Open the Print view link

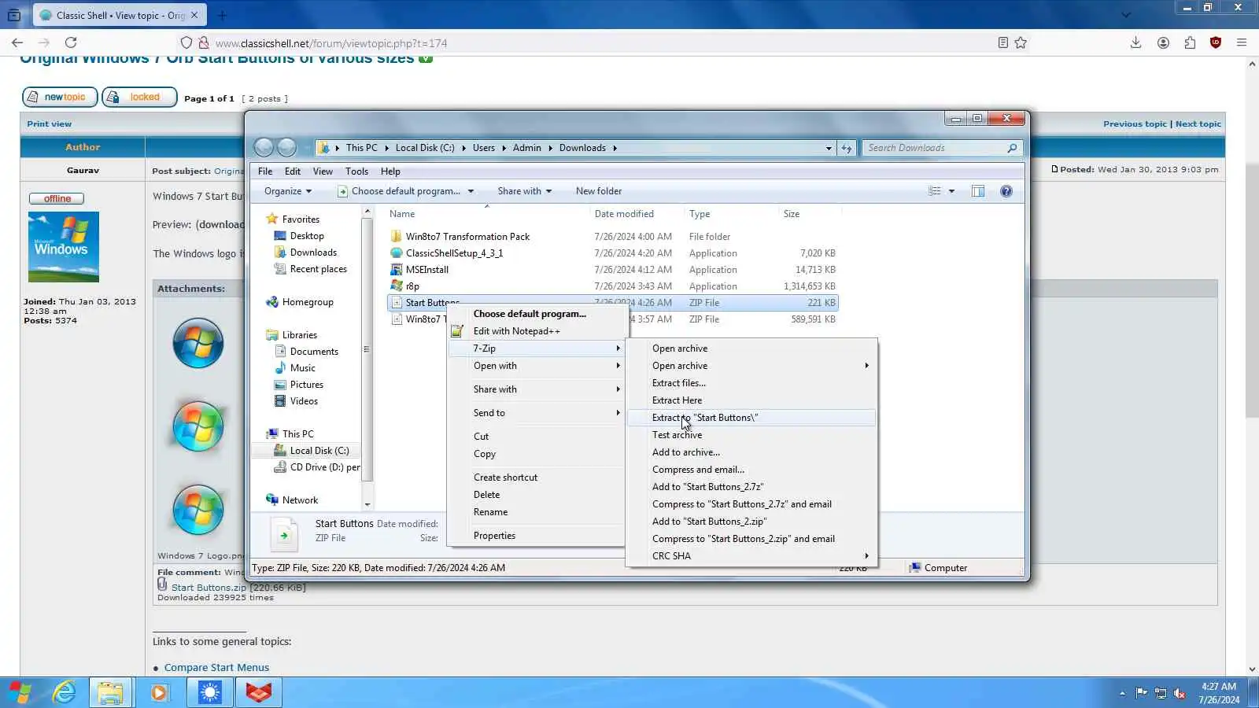click(x=49, y=124)
